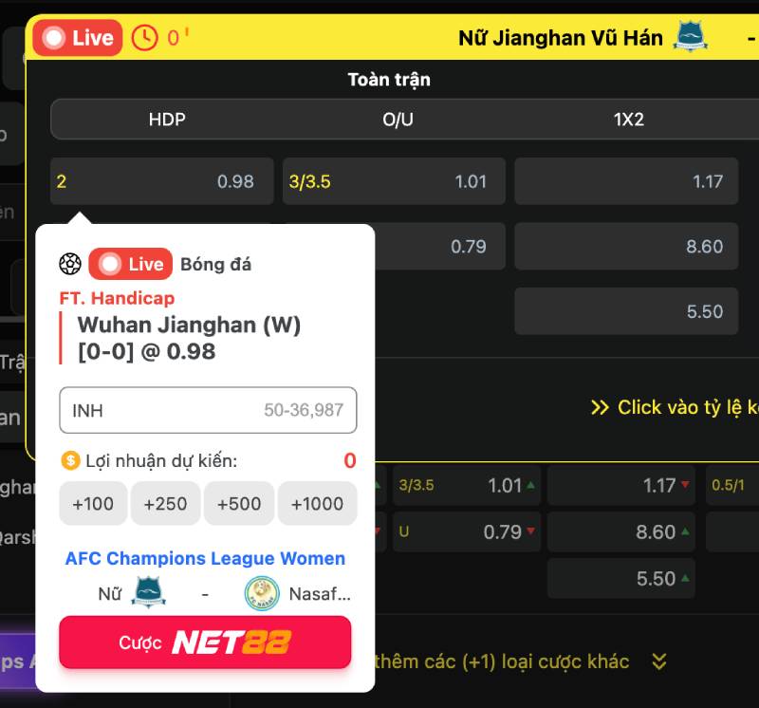The image size is (759, 708).
Task: Click the Wuhan Jianghan team crest in header
Action: point(691,36)
